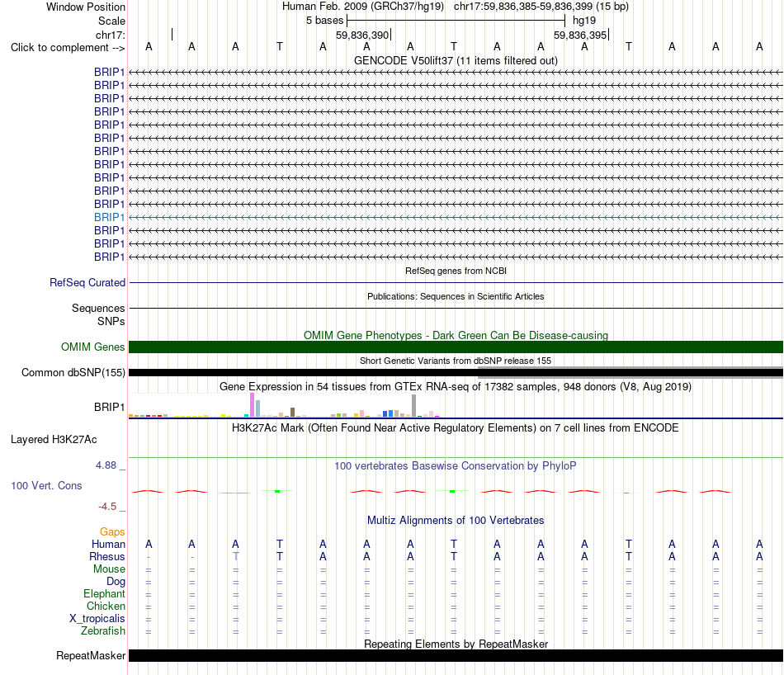Viewport: 784px width, 675px height.
Task: Click the Window Position label
Action: (x=86, y=7)
